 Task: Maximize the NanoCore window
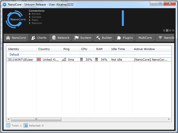pos(160,4)
